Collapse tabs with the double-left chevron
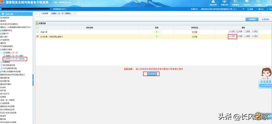Screen dimensions: 272x124 click(37, 13)
